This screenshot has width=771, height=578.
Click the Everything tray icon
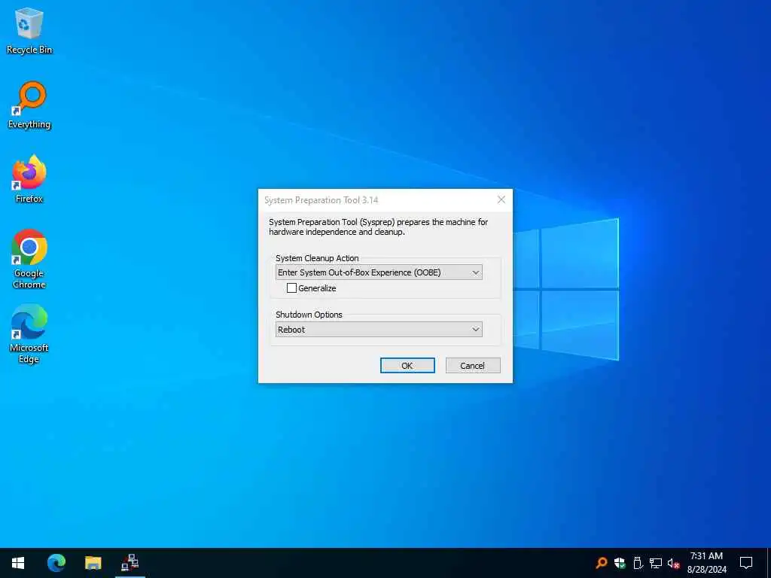pos(601,563)
